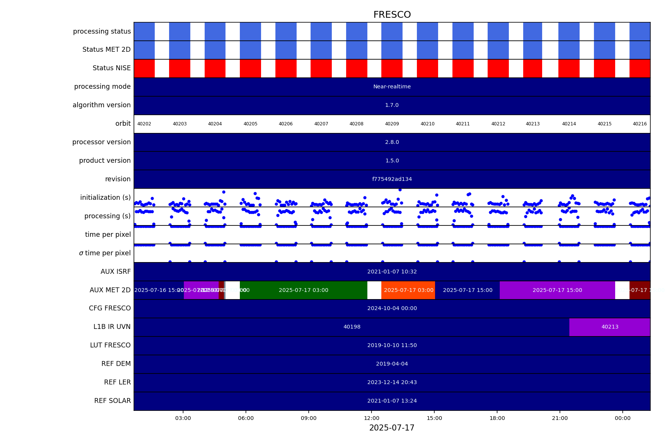Select orbit label 40216

coord(640,124)
